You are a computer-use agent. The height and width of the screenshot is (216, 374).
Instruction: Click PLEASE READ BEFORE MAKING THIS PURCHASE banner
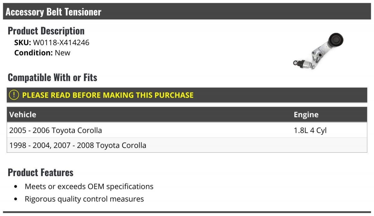coord(187,95)
